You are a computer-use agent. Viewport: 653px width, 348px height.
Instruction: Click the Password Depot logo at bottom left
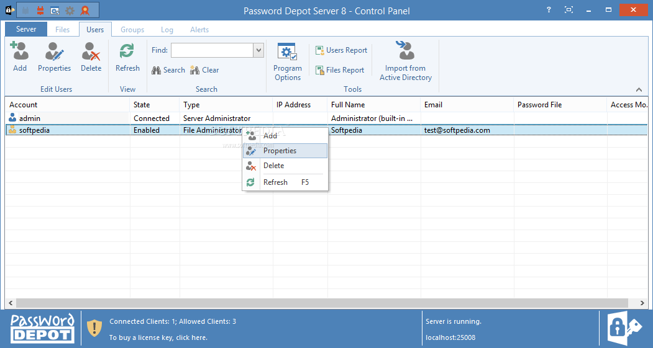click(42, 328)
